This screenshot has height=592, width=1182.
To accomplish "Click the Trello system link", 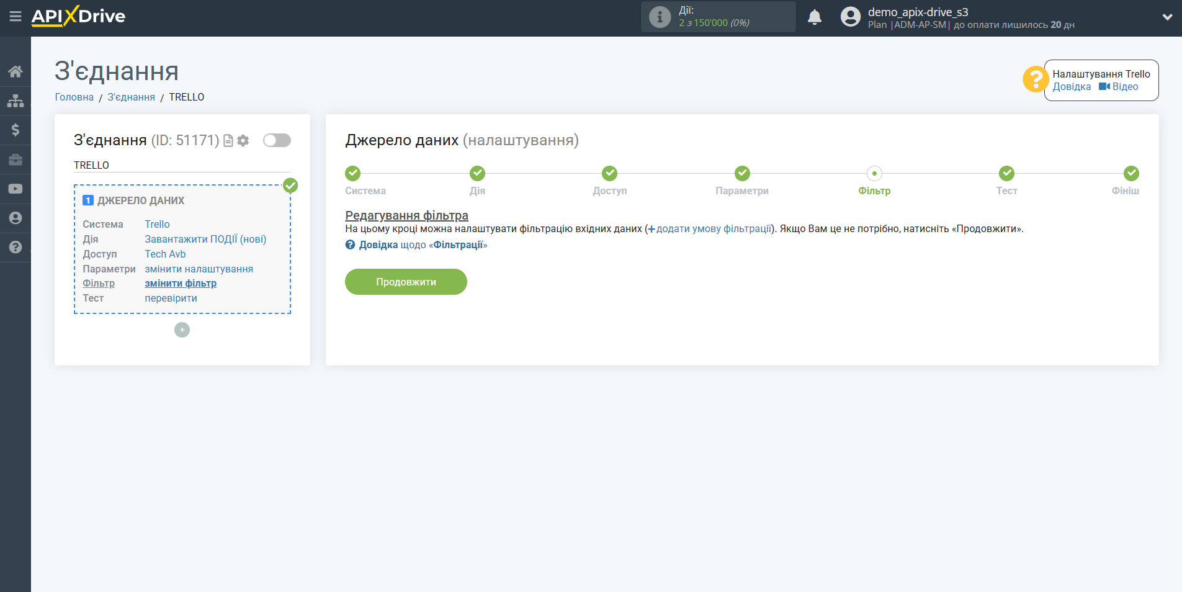I will point(157,225).
